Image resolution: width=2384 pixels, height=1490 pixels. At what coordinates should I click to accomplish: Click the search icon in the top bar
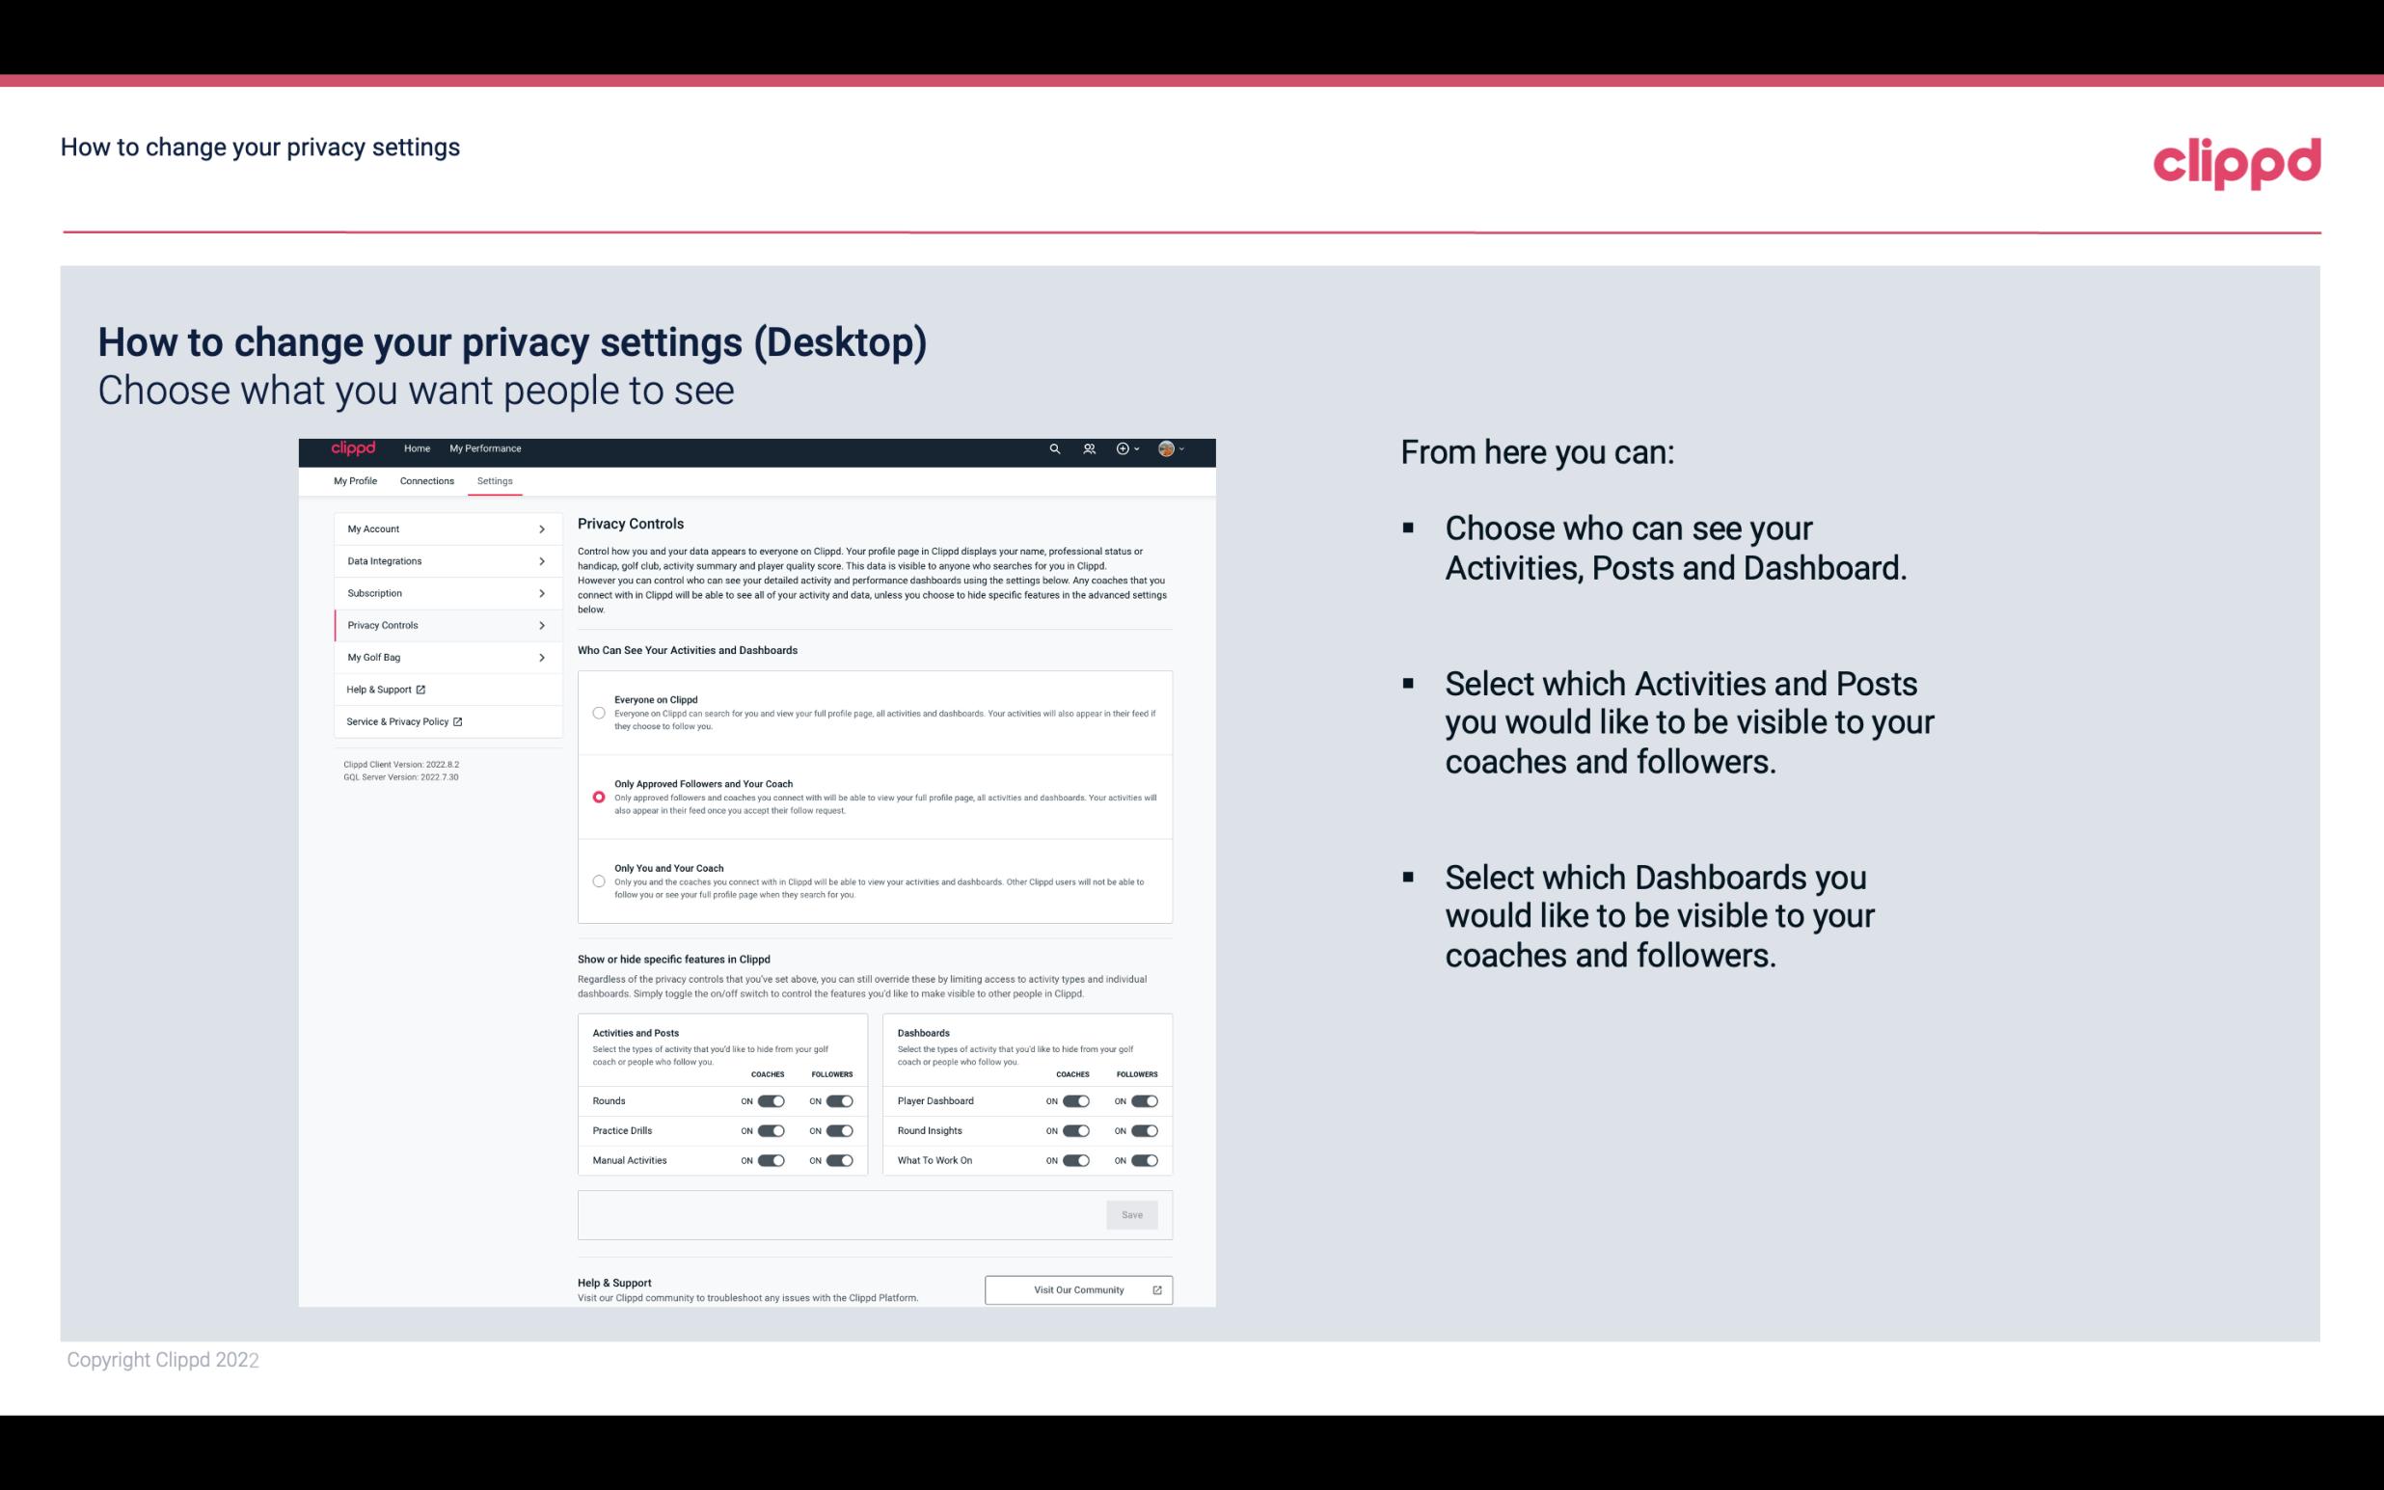pyautogui.click(x=1054, y=448)
